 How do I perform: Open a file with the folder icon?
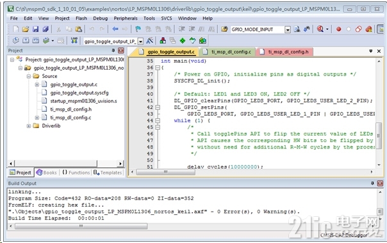pos(26,29)
